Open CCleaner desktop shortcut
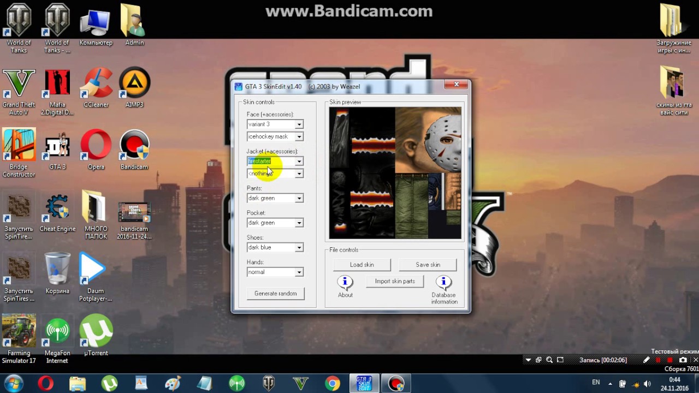The width and height of the screenshot is (699, 393). [x=96, y=87]
